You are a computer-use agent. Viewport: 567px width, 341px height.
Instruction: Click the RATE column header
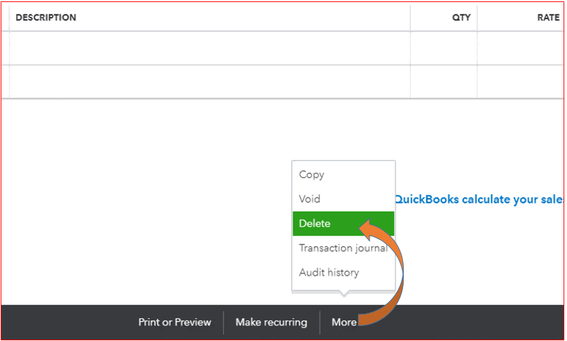tap(548, 18)
